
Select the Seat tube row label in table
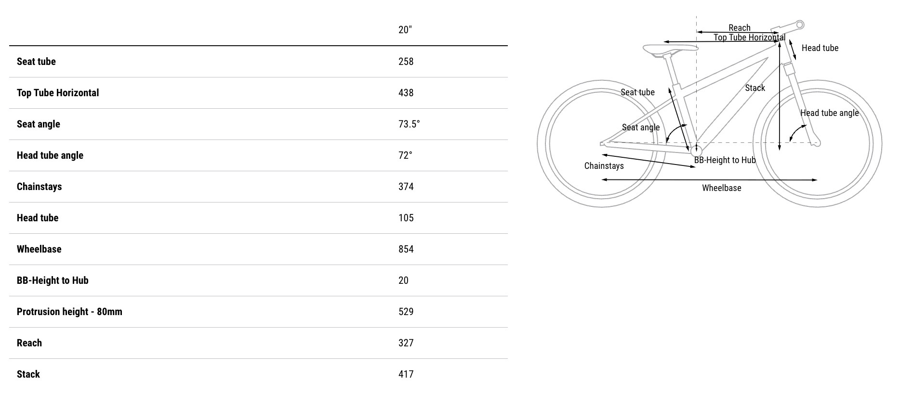(x=36, y=62)
